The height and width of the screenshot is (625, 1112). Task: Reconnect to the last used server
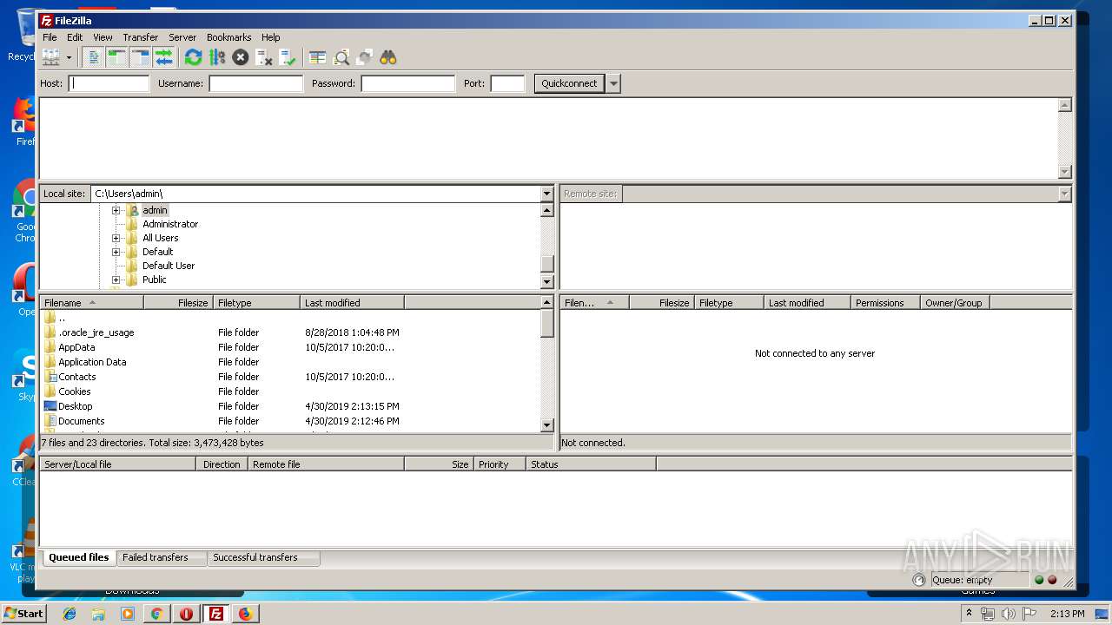(288, 57)
